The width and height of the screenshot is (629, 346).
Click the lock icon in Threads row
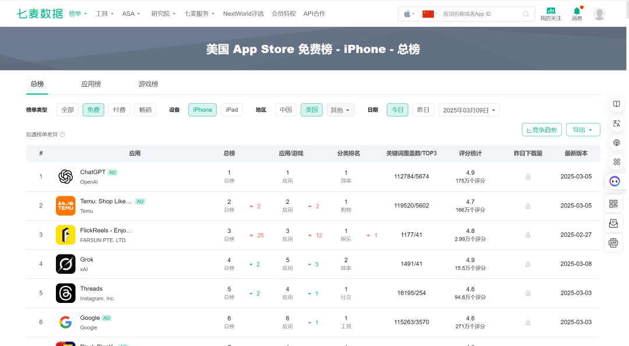tap(528, 294)
